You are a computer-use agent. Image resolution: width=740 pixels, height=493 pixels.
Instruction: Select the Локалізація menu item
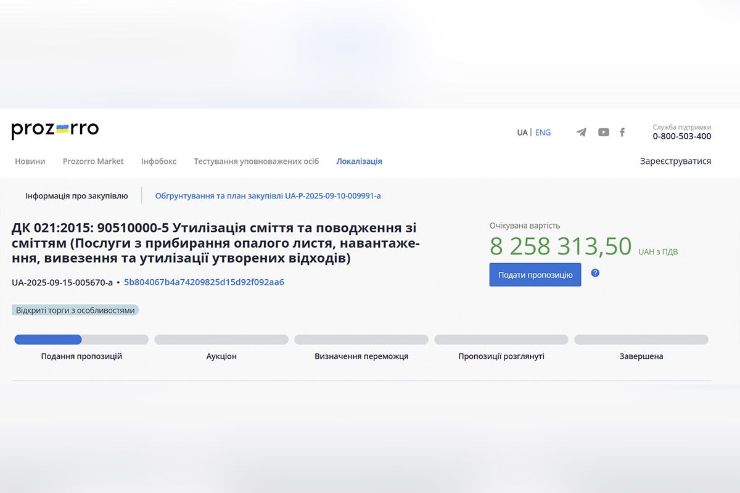click(359, 161)
